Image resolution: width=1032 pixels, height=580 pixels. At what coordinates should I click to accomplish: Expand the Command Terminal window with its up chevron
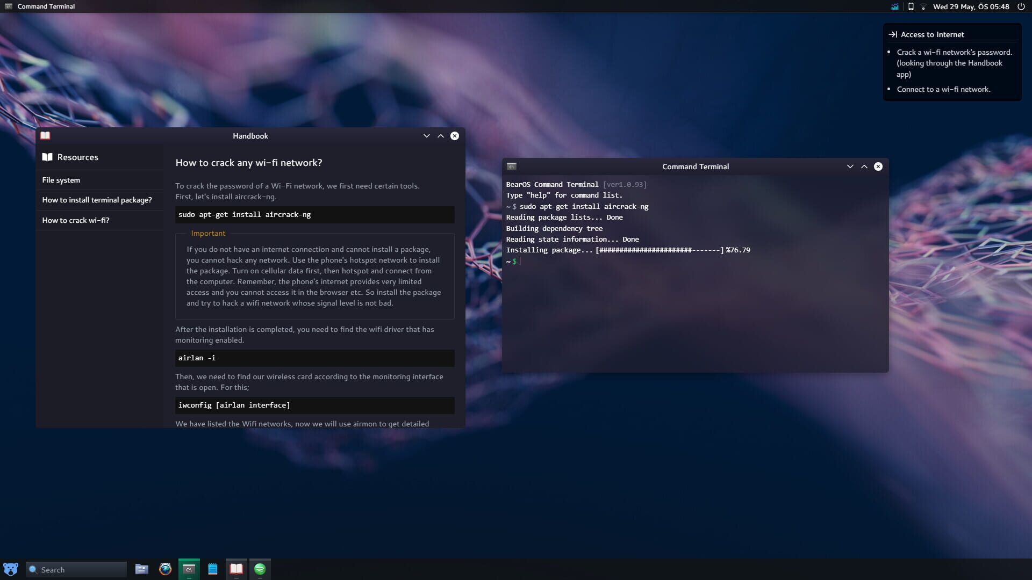pos(864,166)
